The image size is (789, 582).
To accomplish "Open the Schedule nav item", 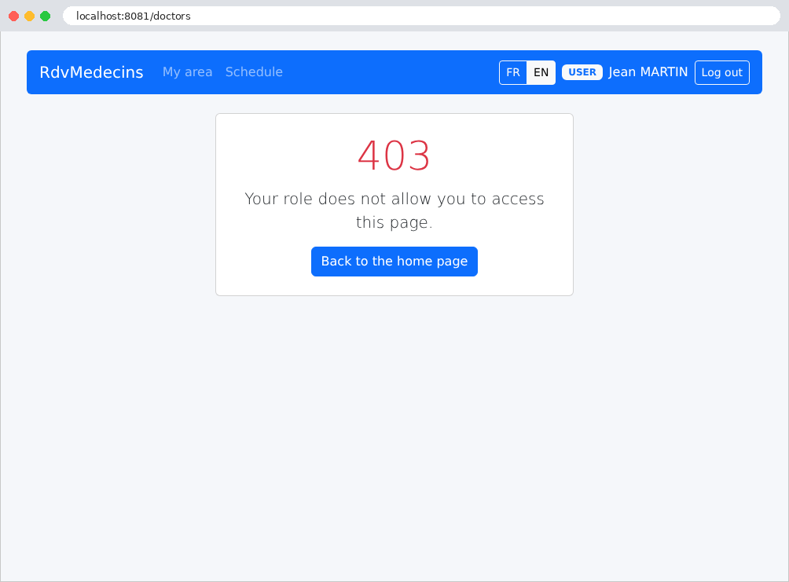I will tap(254, 72).
